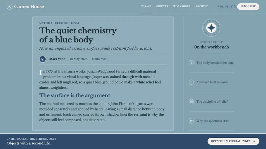This screenshot has width=266, height=149.
Task: Click the Mara Venn author name
Action: coord(57,59)
